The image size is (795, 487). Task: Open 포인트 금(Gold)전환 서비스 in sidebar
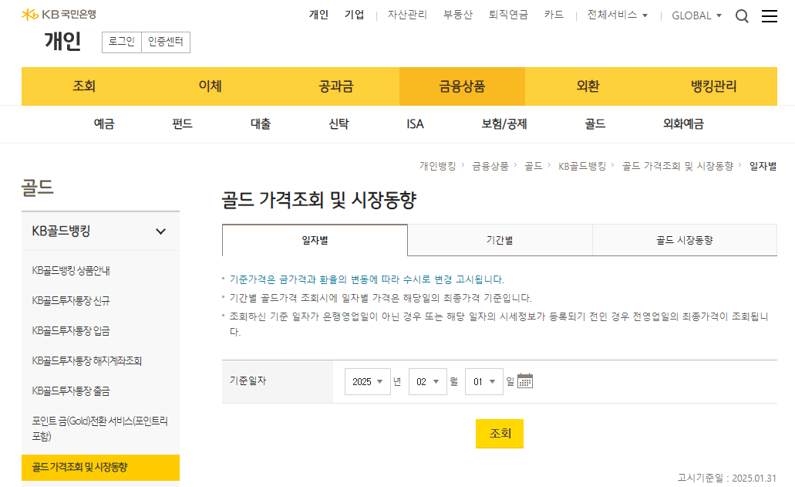[x=100, y=428]
